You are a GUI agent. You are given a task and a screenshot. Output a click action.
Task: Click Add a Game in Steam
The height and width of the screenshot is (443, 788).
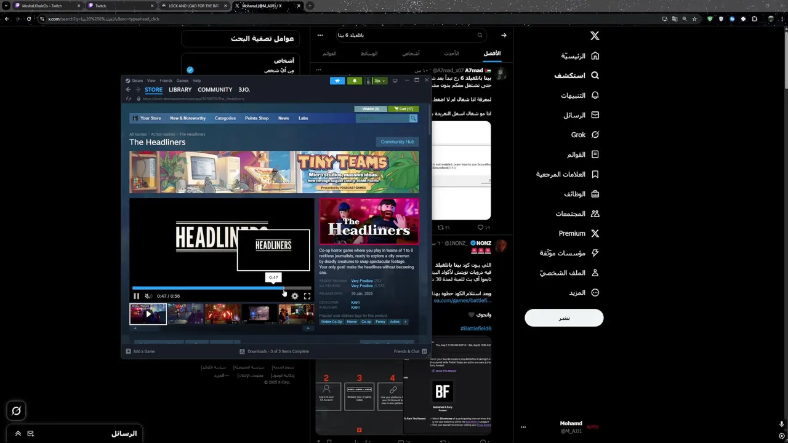pos(140,351)
